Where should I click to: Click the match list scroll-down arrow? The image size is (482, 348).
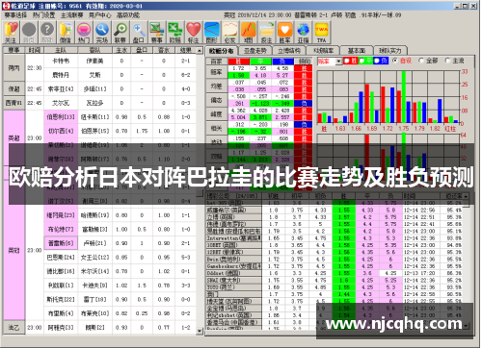[200, 331]
